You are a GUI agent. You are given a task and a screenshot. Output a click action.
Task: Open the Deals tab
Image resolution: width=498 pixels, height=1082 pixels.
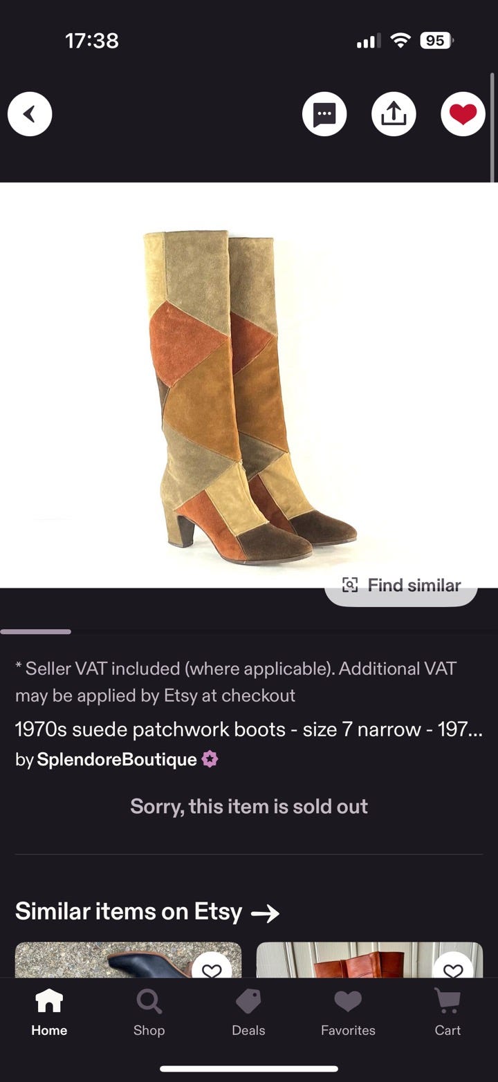pos(248,1012)
